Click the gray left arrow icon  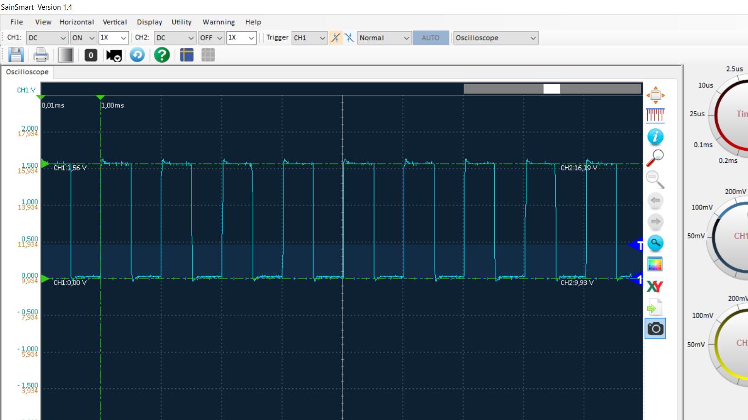[655, 200]
